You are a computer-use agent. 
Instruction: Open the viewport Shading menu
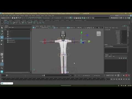coord(37,26)
